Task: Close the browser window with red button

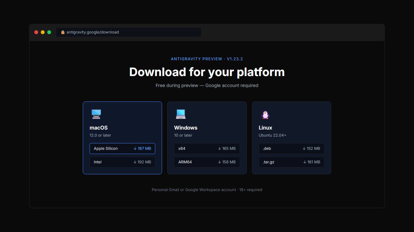Action: 36,32
